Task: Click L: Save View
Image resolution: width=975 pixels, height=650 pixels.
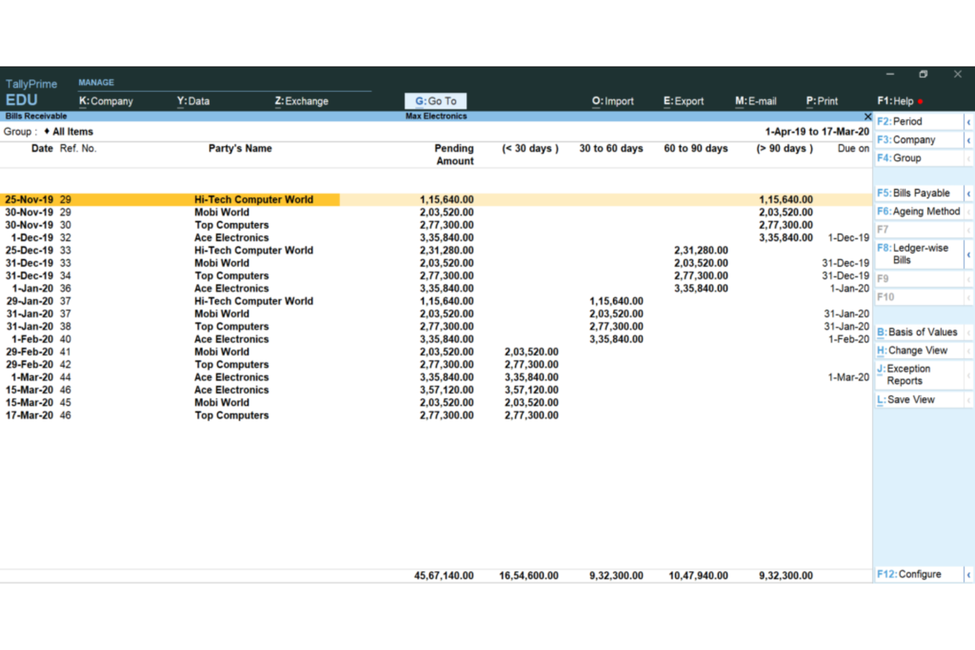Action: coord(919,400)
